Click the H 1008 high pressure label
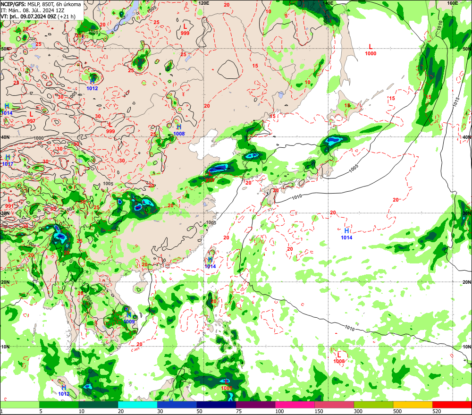This screenshot has height=415, width=472. [179, 130]
